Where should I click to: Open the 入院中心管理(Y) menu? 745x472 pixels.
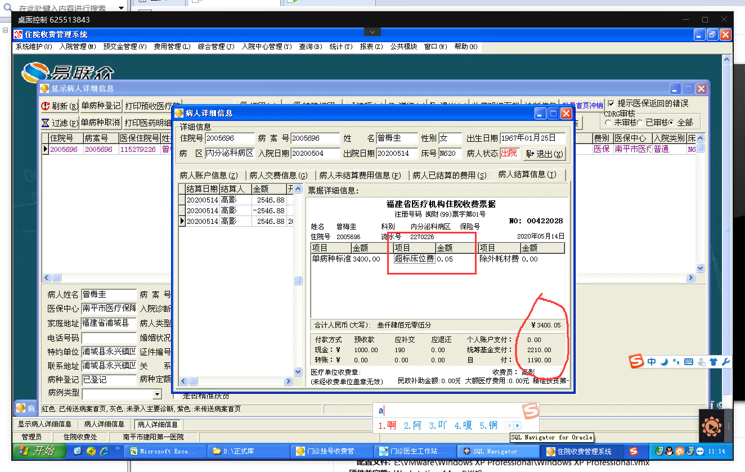point(267,47)
